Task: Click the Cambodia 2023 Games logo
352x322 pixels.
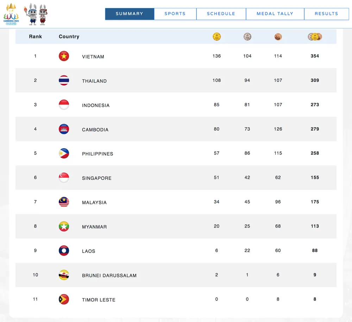Action: tap(12, 13)
